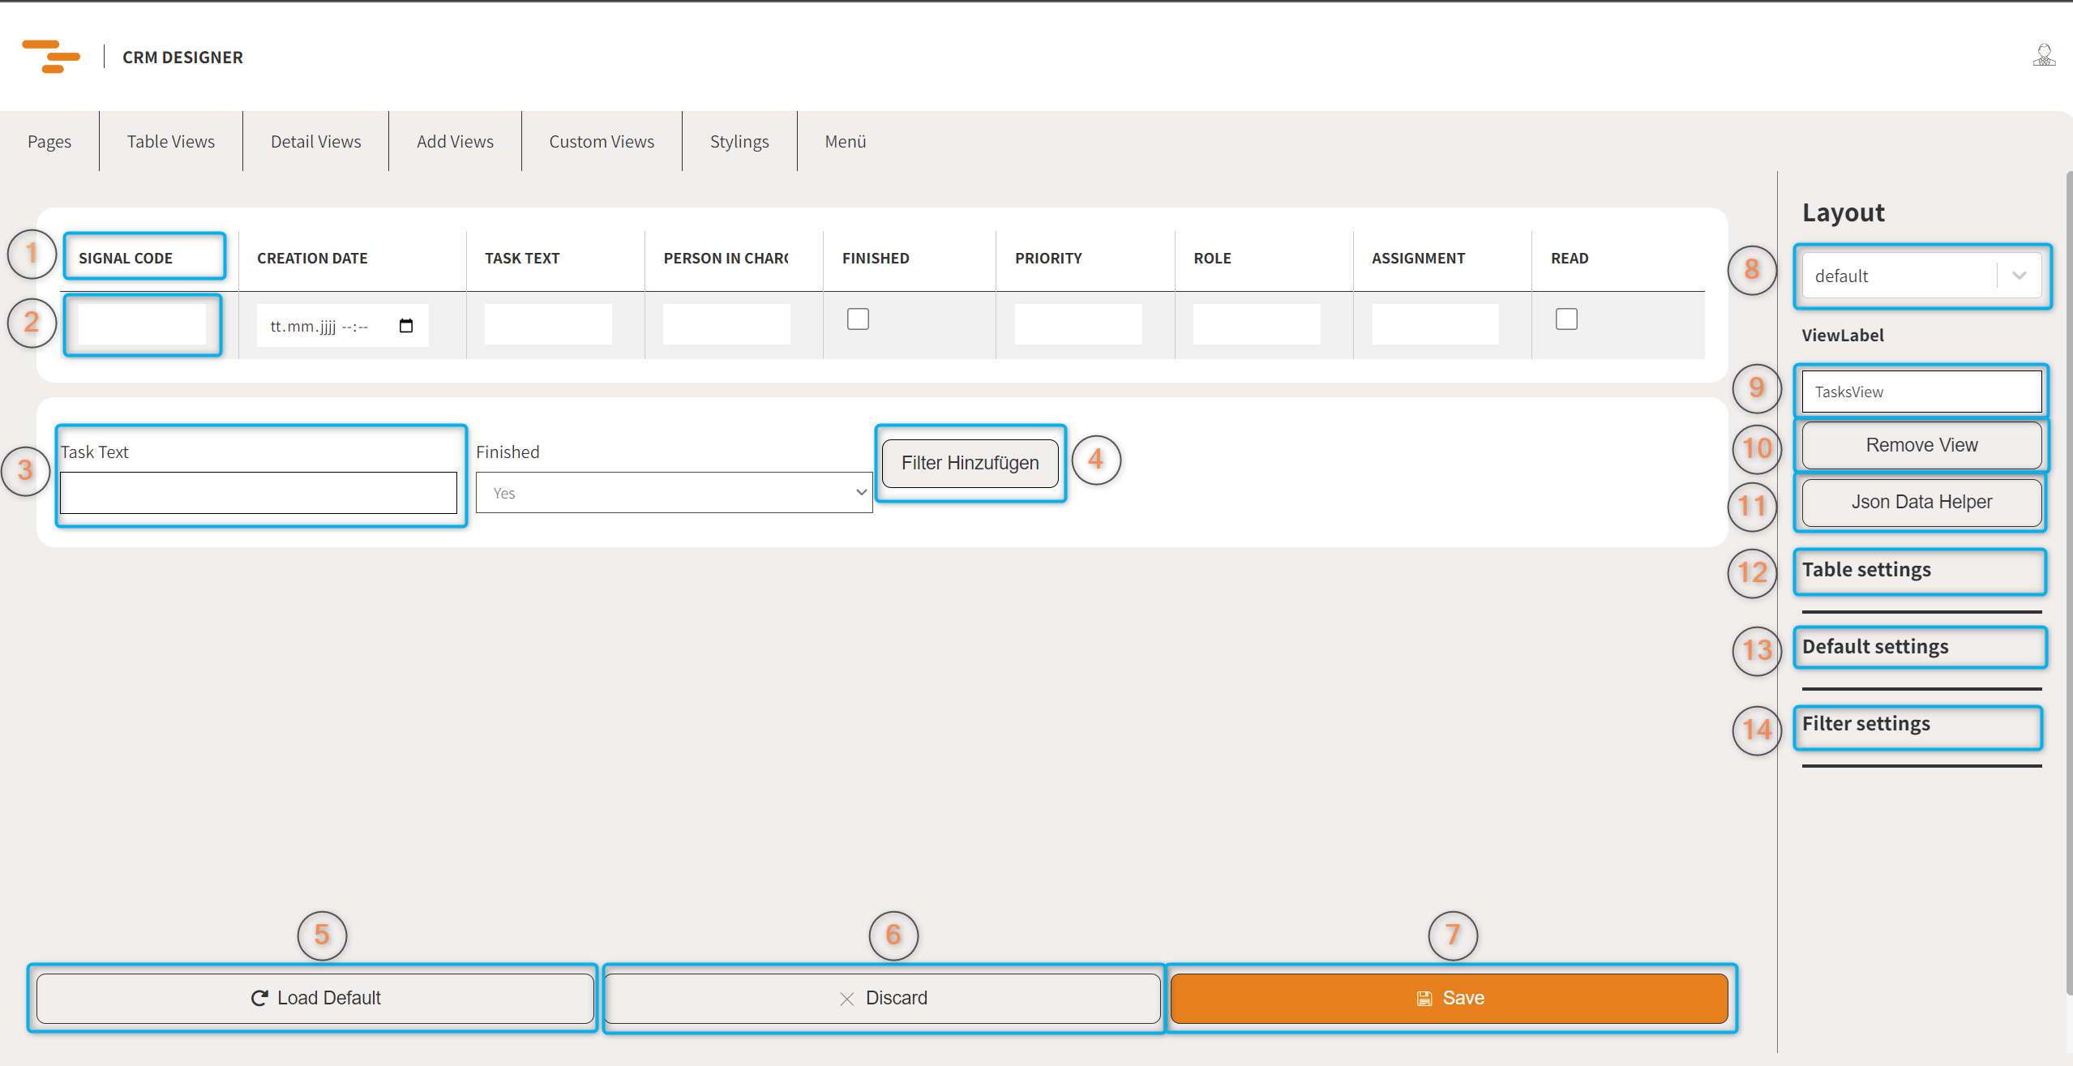Click the X icon on Discard
This screenshot has height=1066, width=2073.
[x=847, y=999]
